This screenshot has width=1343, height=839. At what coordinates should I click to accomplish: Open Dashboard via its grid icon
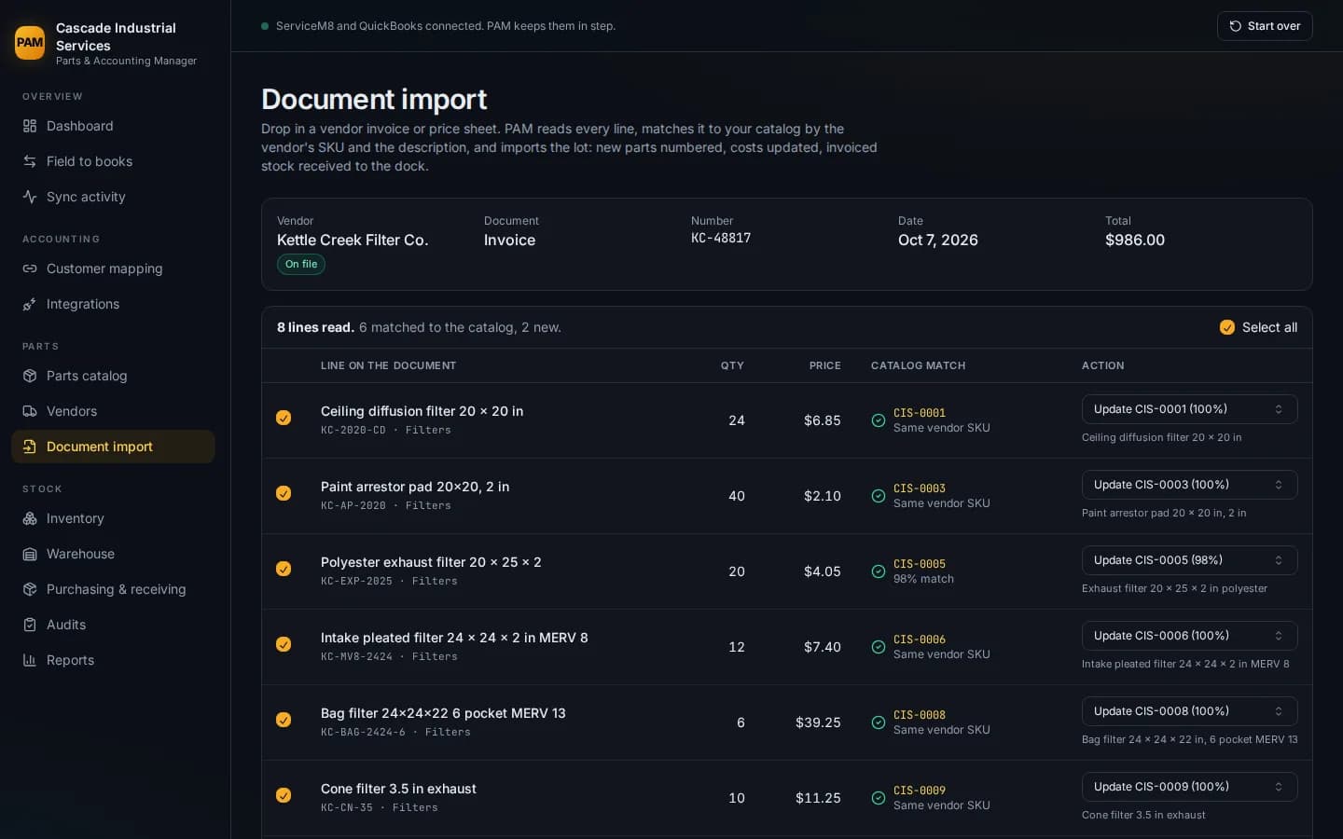click(30, 126)
